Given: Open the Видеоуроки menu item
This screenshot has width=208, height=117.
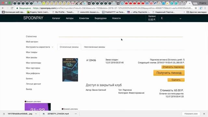Looking at the screenshot, I should [x=100, y=18].
